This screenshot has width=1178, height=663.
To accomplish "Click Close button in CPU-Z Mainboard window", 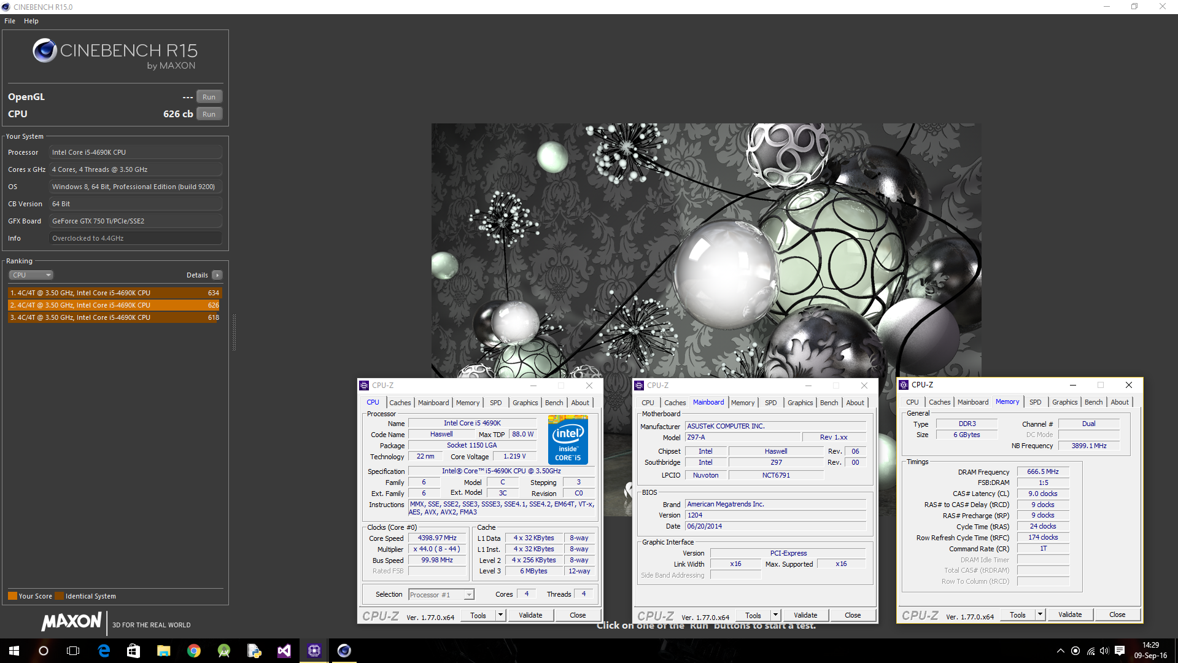I will point(853,615).
